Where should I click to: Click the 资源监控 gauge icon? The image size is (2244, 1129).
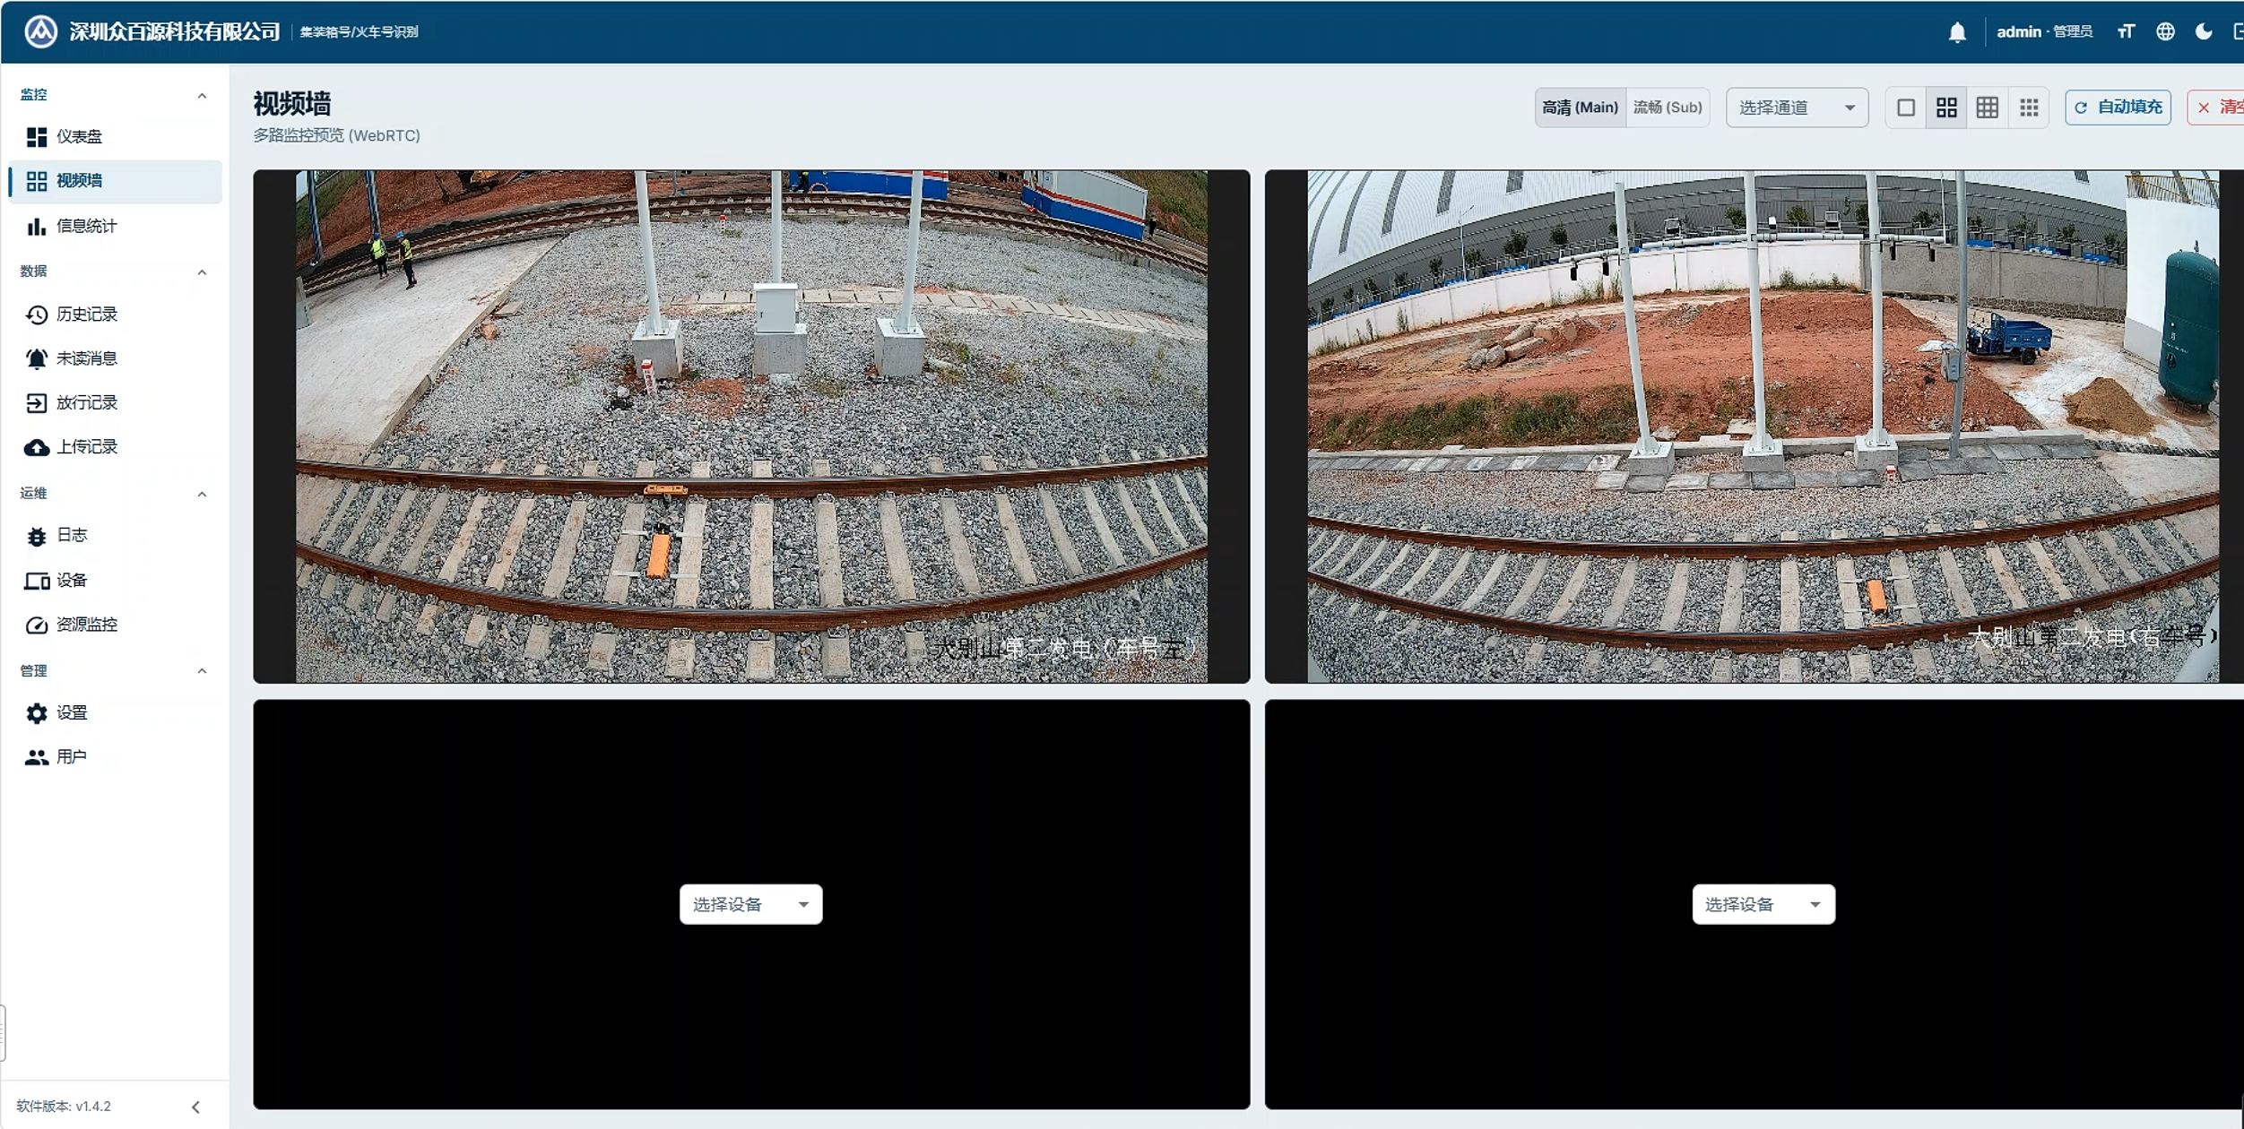pyautogui.click(x=36, y=625)
